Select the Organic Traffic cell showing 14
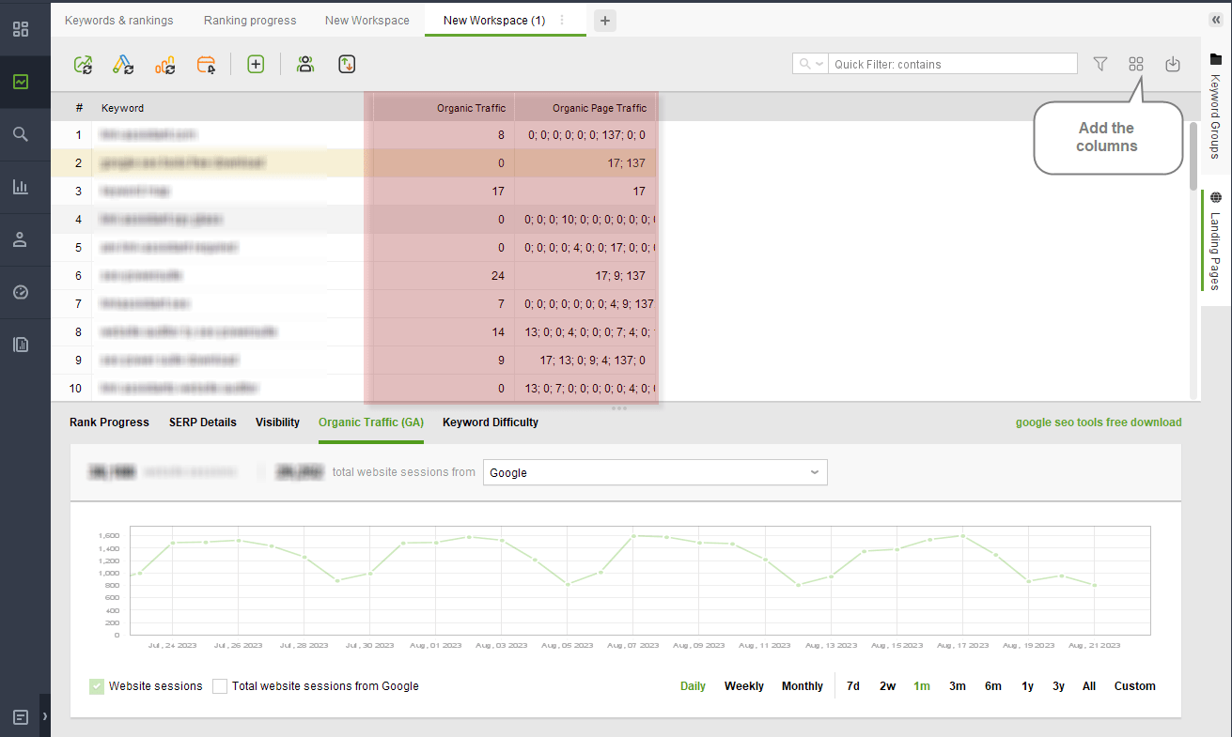This screenshot has height=737, width=1232. [444, 332]
